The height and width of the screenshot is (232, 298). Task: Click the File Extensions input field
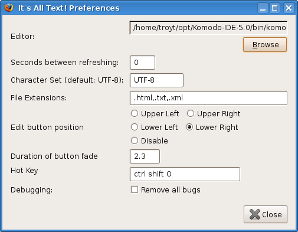[x=208, y=98]
